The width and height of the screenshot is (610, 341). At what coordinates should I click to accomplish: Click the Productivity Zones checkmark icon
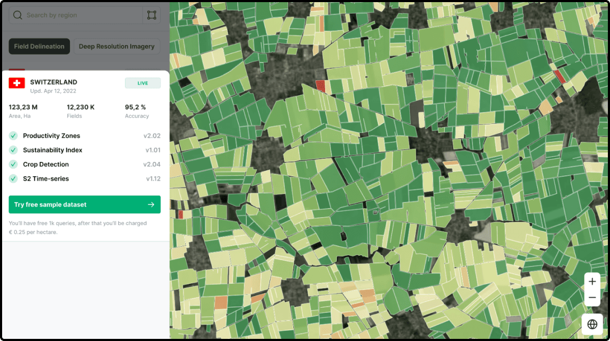click(x=13, y=136)
